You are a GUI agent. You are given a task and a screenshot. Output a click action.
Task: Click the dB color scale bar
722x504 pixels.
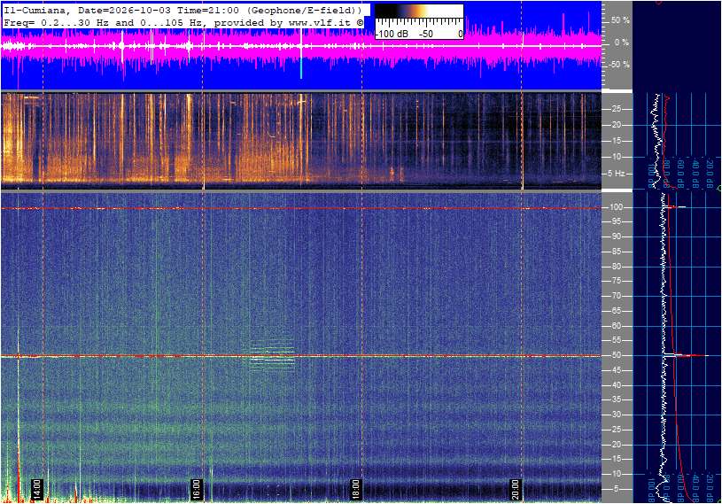pos(419,12)
